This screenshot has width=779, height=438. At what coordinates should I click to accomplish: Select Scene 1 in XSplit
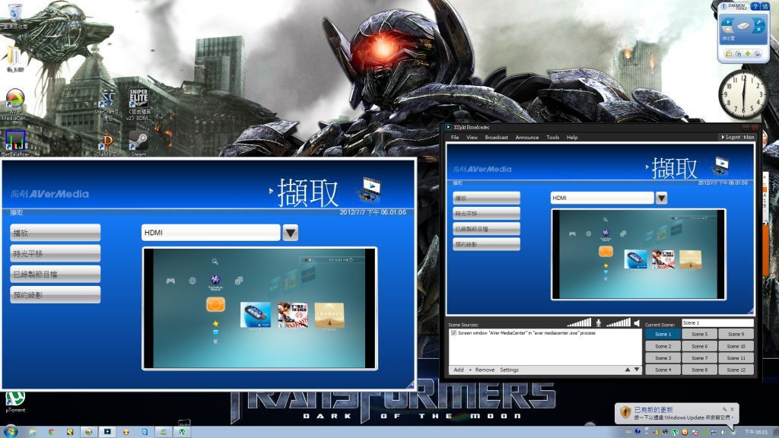pos(663,335)
